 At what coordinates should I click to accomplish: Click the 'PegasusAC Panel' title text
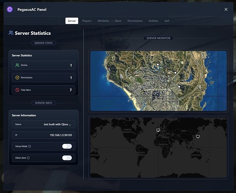pyautogui.click(x=32, y=10)
